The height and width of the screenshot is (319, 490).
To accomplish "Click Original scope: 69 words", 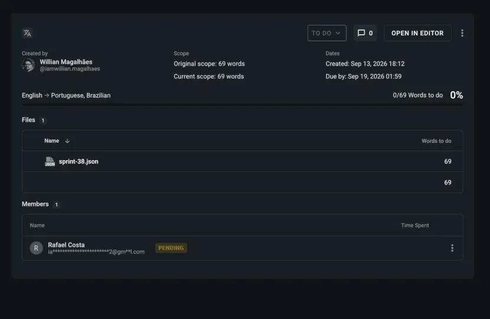I will [x=209, y=64].
